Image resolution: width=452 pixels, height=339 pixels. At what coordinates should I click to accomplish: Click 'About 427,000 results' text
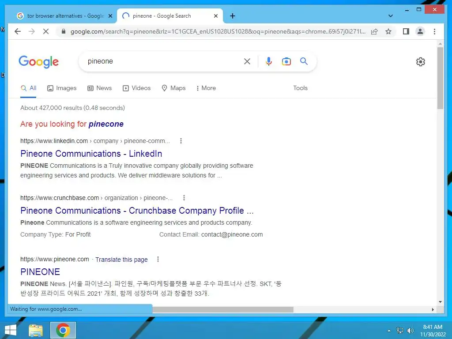tap(72, 108)
